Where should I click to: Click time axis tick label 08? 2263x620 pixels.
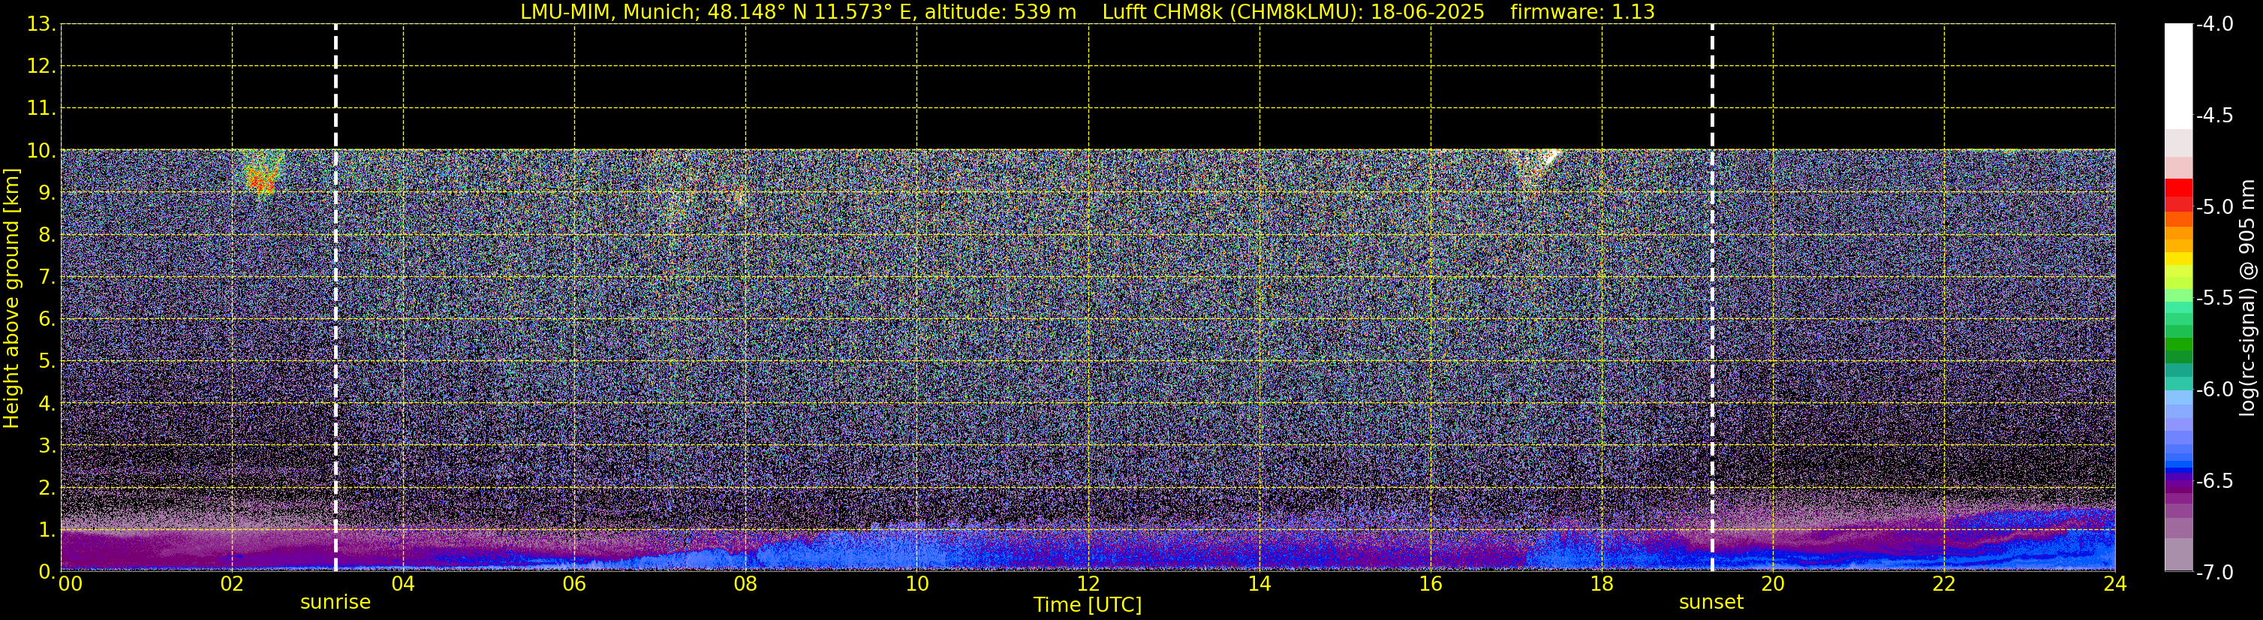(x=746, y=584)
